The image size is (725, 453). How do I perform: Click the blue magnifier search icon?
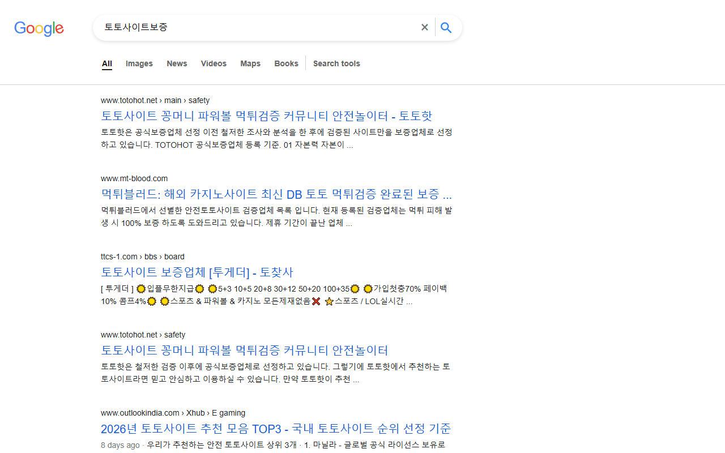(446, 27)
